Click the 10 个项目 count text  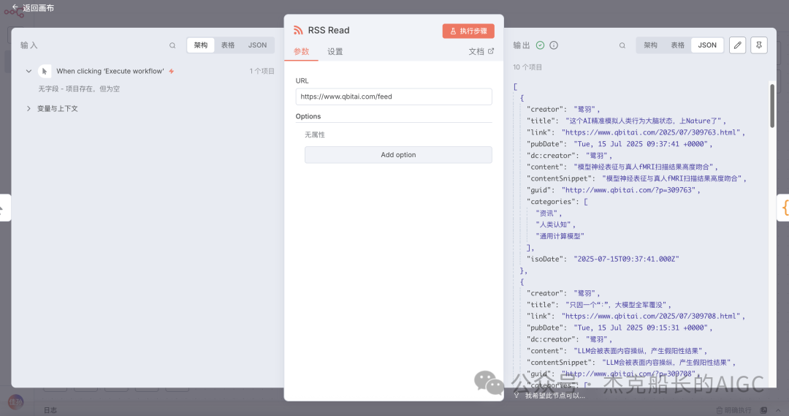click(x=527, y=67)
